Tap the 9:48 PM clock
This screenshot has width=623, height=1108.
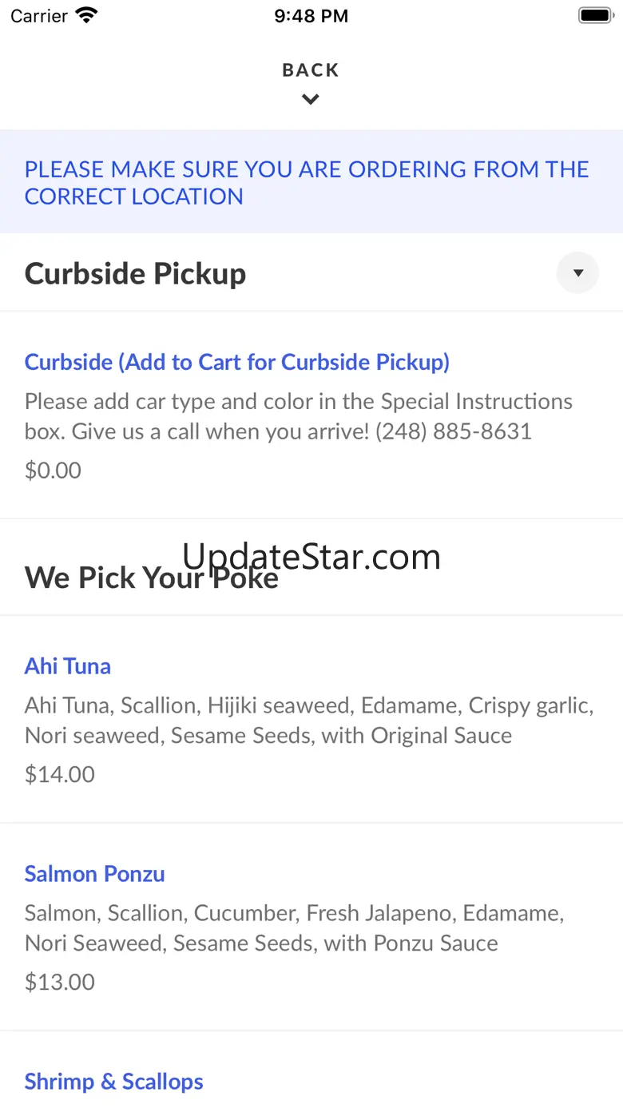(311, 16)
